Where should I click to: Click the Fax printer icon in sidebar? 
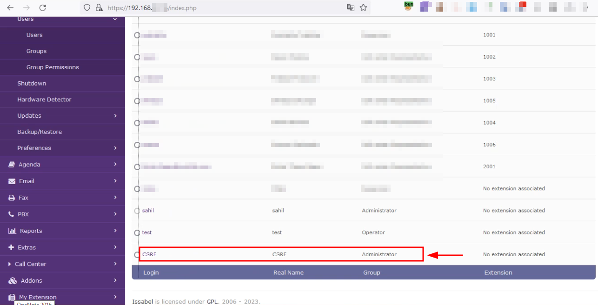pos(12,198)
